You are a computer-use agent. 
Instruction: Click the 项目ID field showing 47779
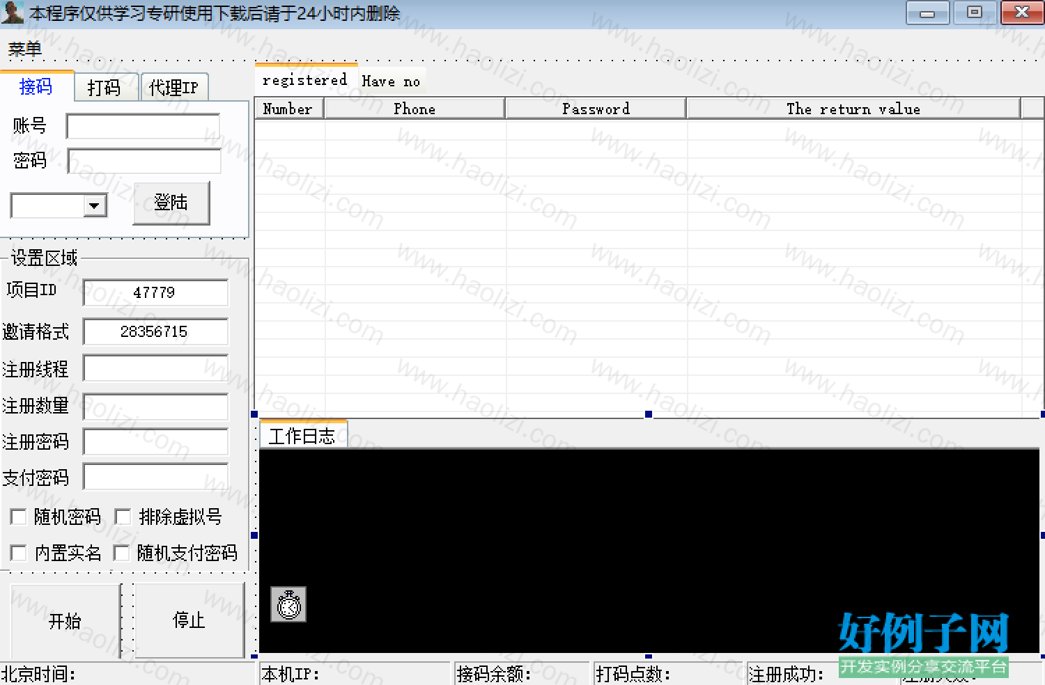(x=155, y=292)
